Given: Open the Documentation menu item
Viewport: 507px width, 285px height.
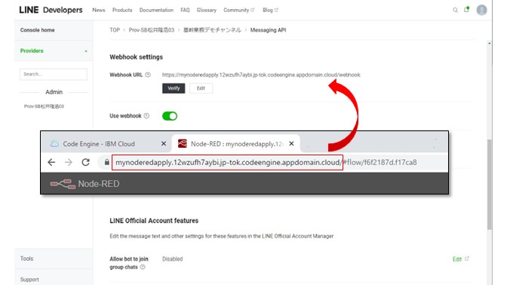Looking at the screenshot, I should 156,10.
